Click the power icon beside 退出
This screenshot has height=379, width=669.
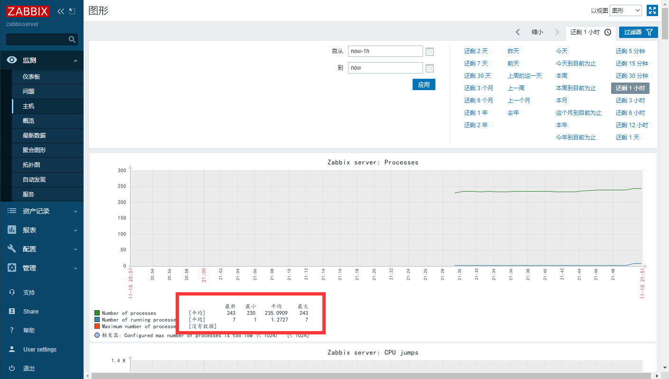[x=12, y=369]
